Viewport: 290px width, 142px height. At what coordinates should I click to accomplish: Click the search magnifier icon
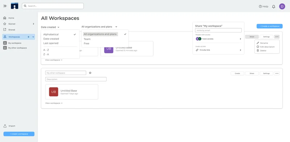pos(25,6)
